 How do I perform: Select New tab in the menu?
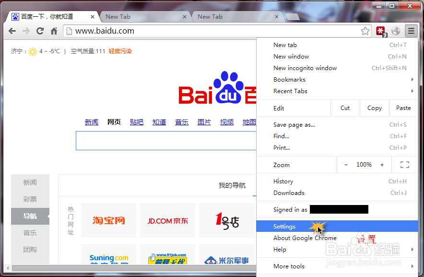[337, 45]
